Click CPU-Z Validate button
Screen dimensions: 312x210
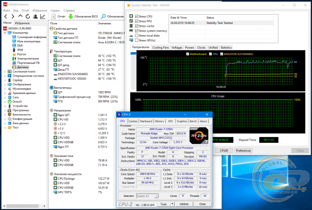click(x=184, y=204)
